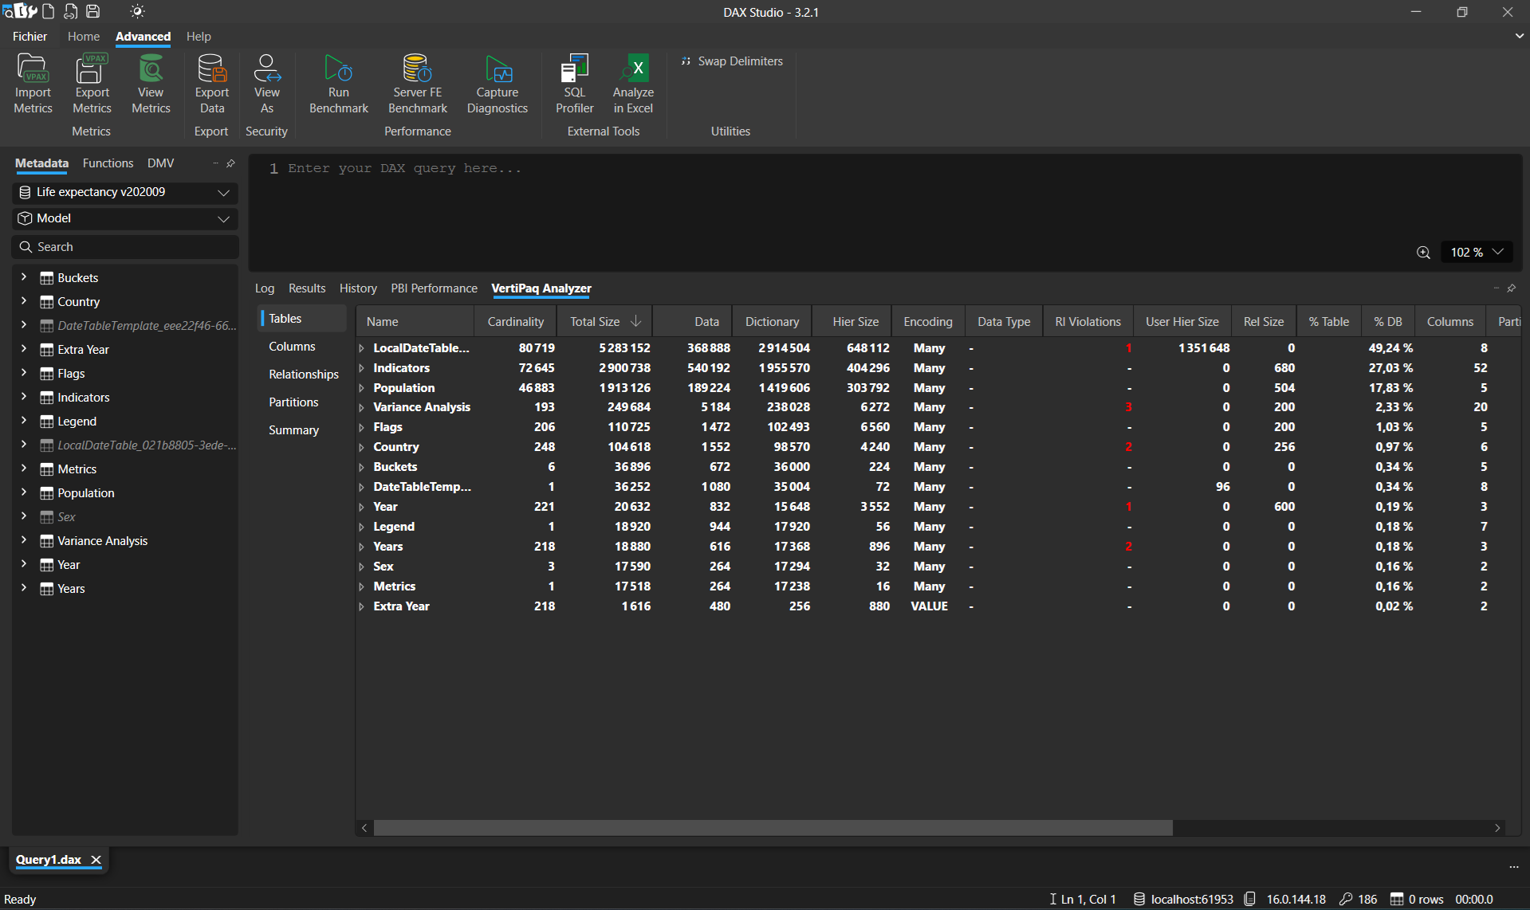Collapse the ribbon using top-right chevron
This screenshot has height=910, width=1530.
pos(1519,36)
